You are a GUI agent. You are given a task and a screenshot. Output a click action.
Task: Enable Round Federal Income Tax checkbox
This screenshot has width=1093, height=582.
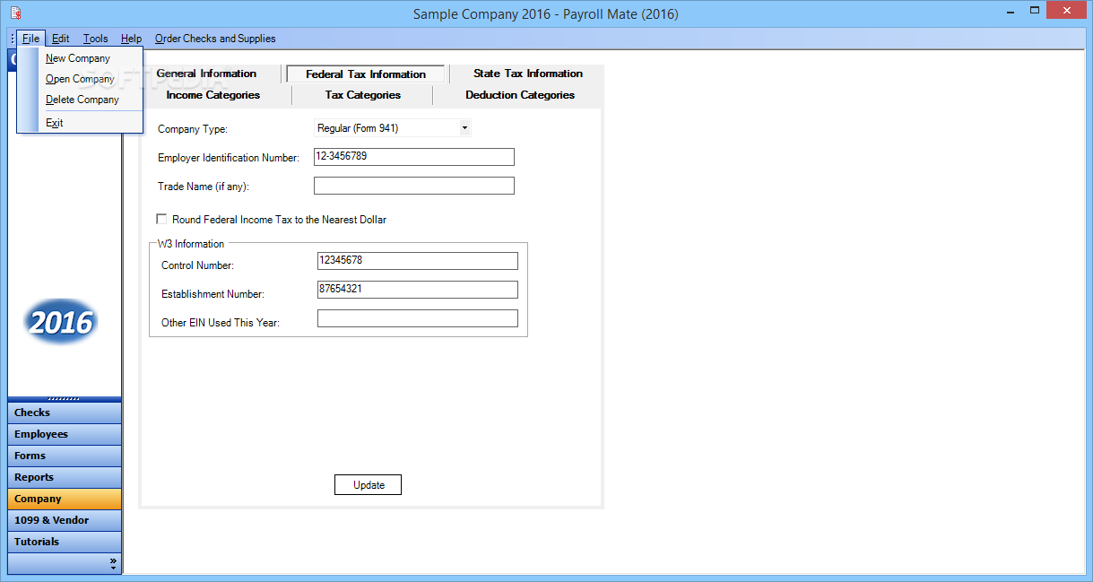pyautogui.click(x=162, y=219)
